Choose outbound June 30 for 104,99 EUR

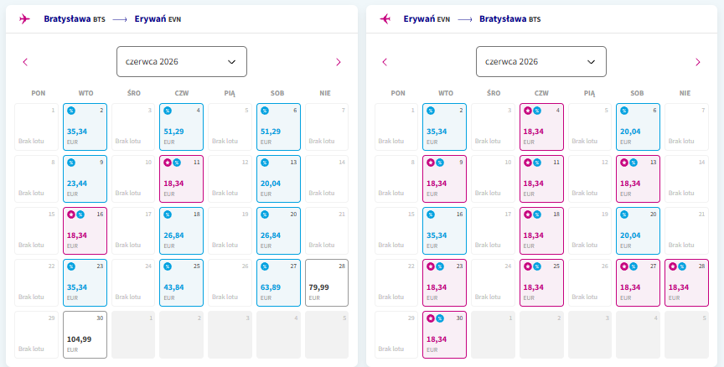(x=85, y=334)
